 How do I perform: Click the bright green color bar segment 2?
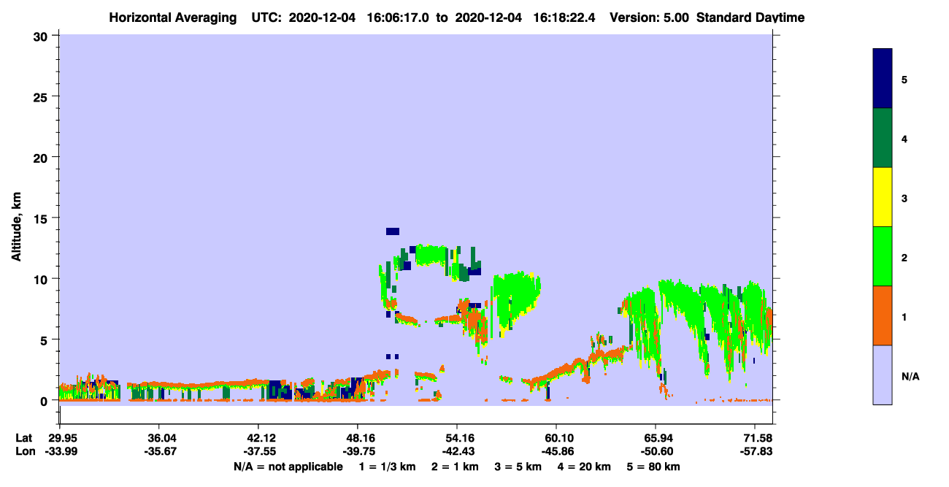[x=883, y=256]
